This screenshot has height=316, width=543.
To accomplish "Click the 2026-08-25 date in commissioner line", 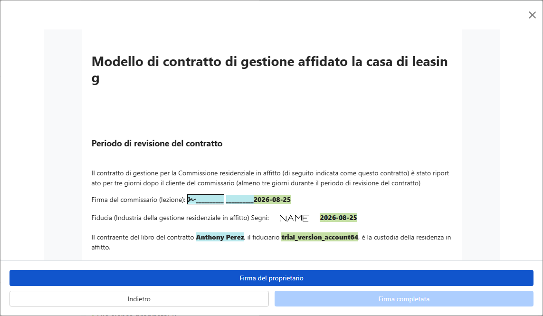I will click(x=272, y=200).
